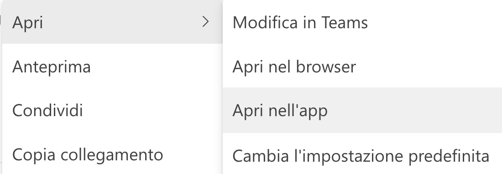Pick the submenu item mentioning Teams
The image size is (502, 174).
(x=362, y=22)
